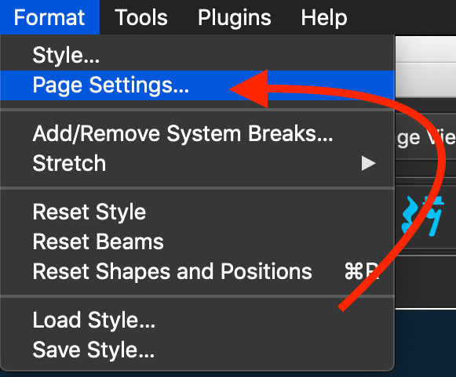Select the highlighted Page Settings... entry
This screenshot has width=456, height=377.
coord(197,85)
